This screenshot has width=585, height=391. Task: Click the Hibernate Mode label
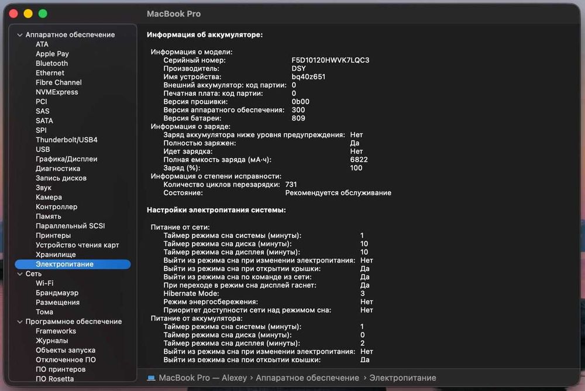pyautogui.click(x=191, y=294)
